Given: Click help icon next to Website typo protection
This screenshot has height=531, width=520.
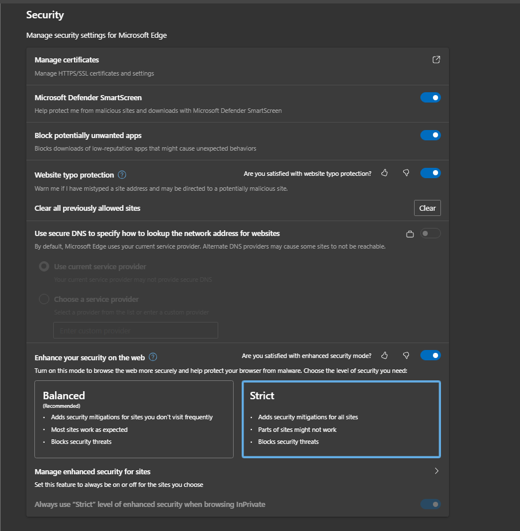Looking at the screenshot, I should [122, 175].
